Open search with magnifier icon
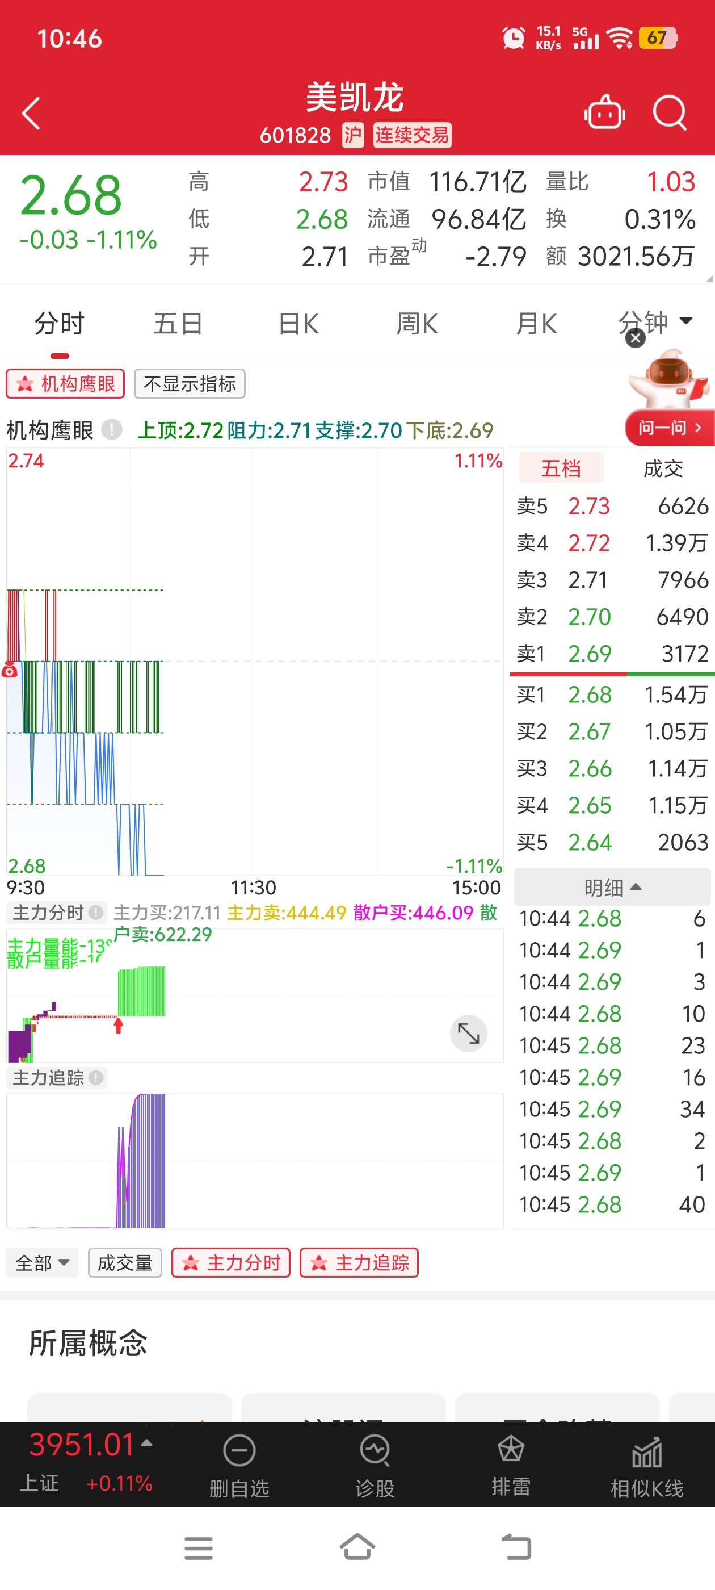 670,113
